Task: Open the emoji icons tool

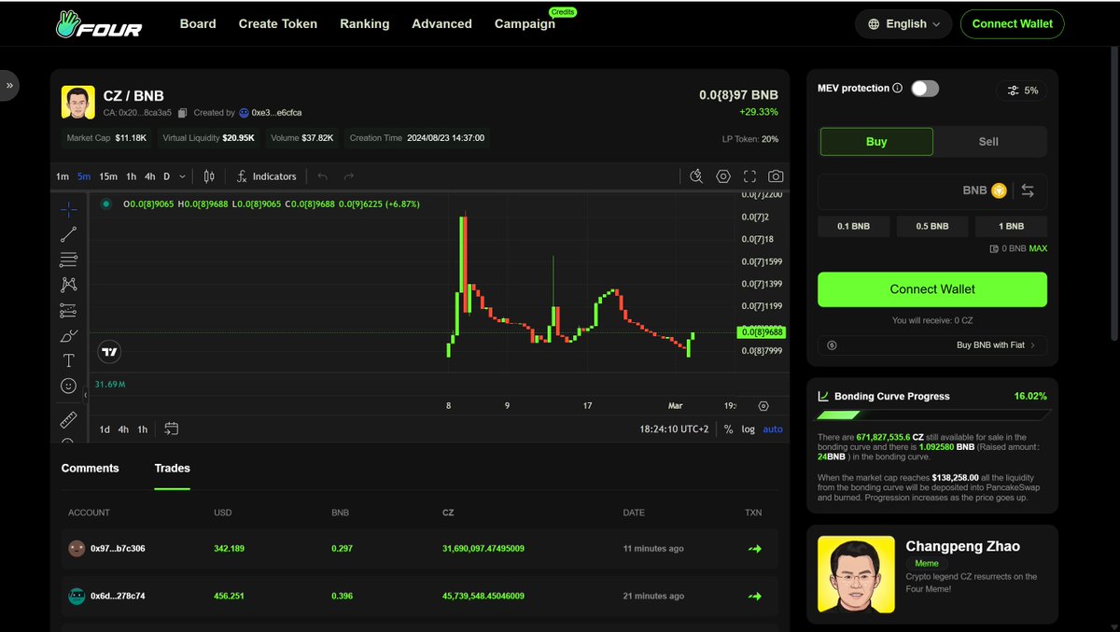Action: [x=68, y=386]
